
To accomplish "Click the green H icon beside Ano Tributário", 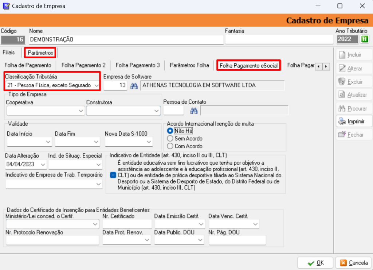I will (364, 39).
